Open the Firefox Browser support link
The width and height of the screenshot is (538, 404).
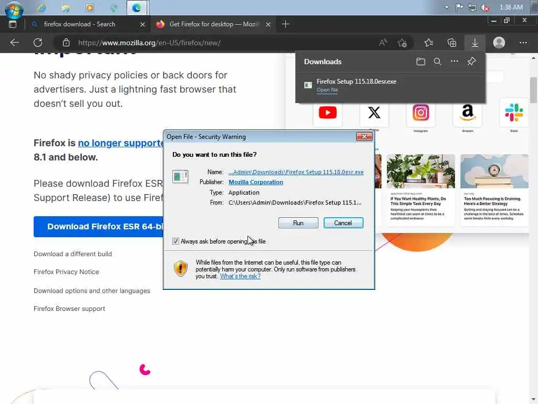pos(69,308)
